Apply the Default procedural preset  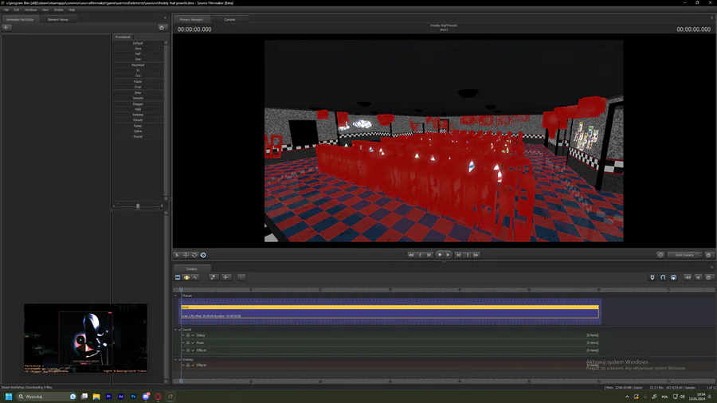(138, 43)
